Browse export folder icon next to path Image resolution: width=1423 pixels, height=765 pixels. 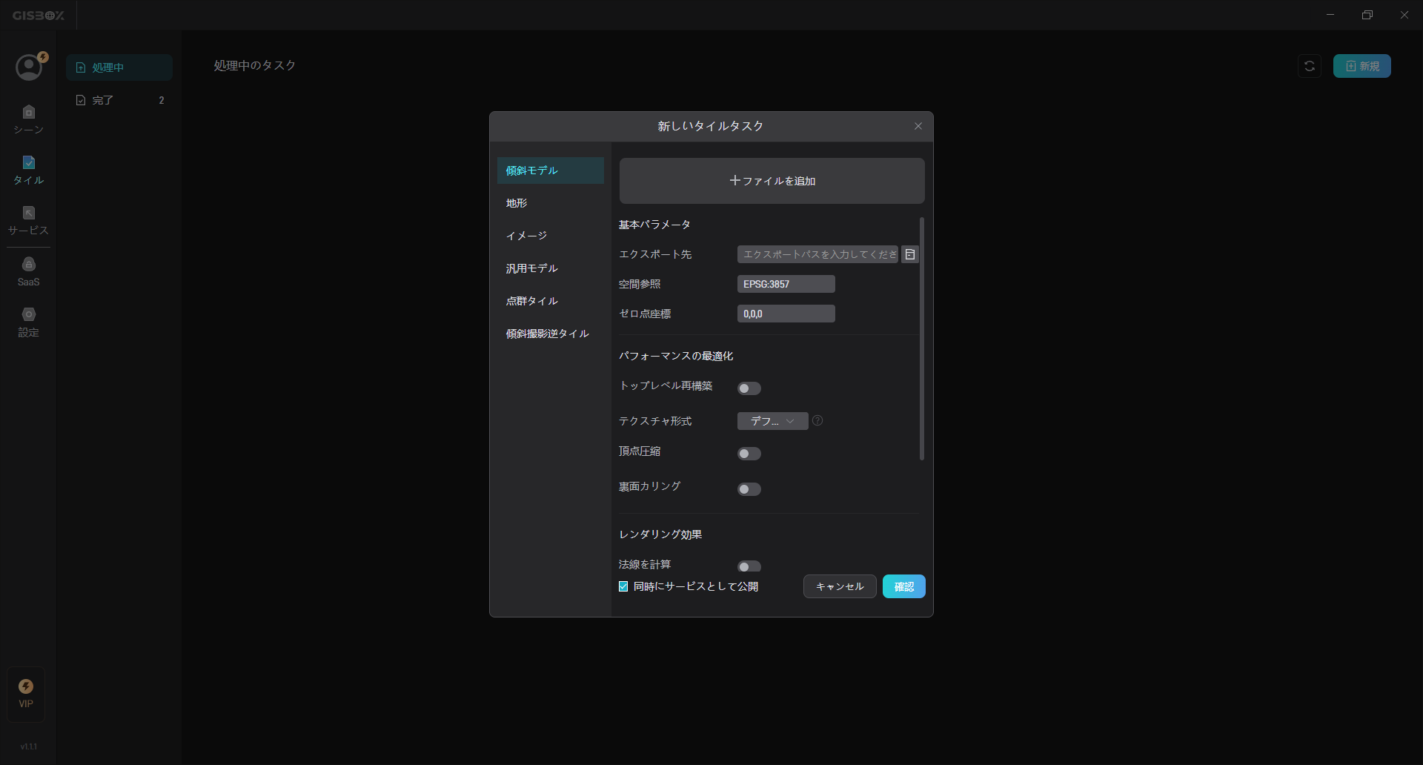click(910, 254)
